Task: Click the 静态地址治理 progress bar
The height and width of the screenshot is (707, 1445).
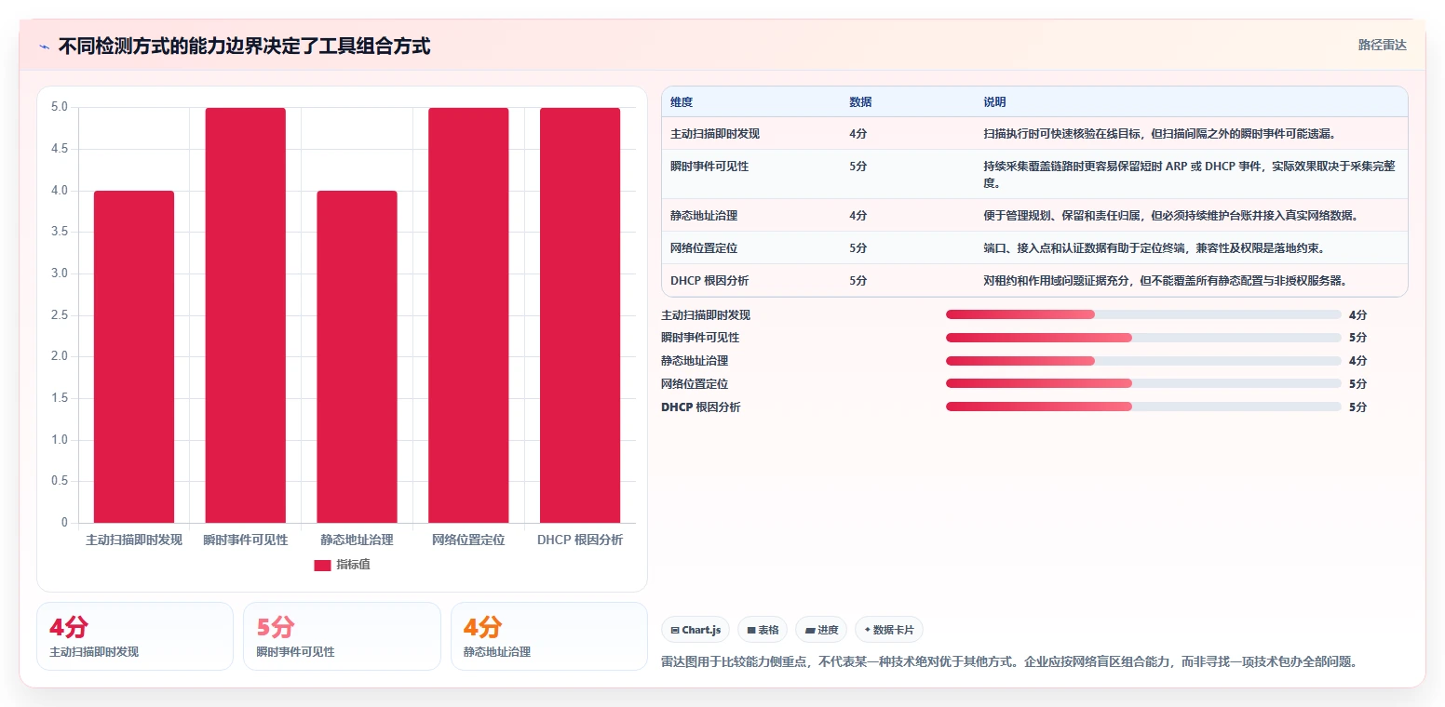Action: 1143,361
